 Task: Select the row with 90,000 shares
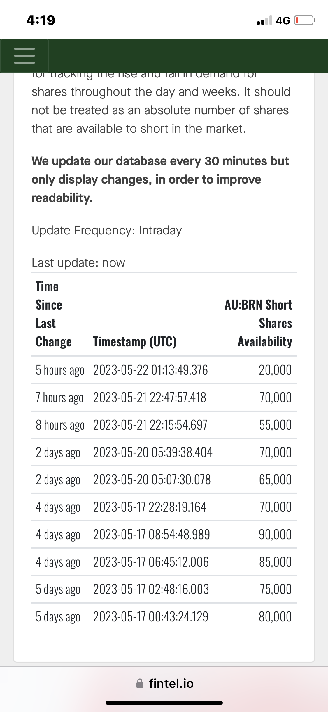164,535
